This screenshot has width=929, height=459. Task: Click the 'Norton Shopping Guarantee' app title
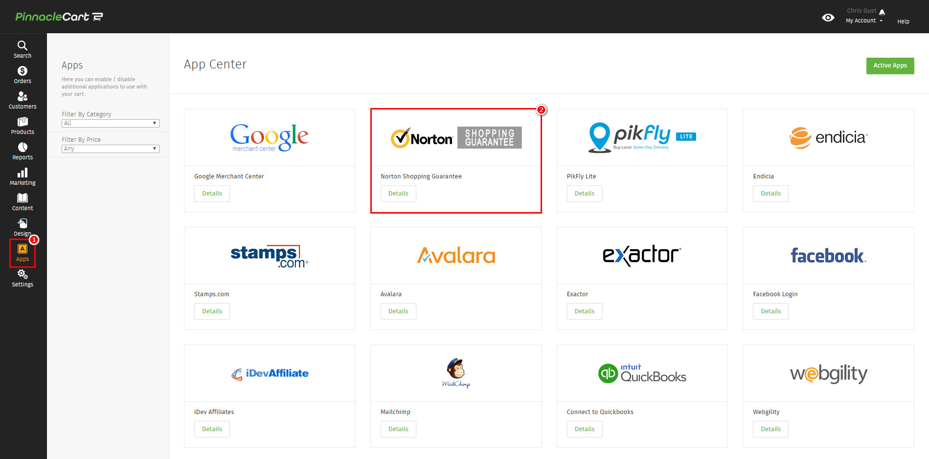coord(421,176)
